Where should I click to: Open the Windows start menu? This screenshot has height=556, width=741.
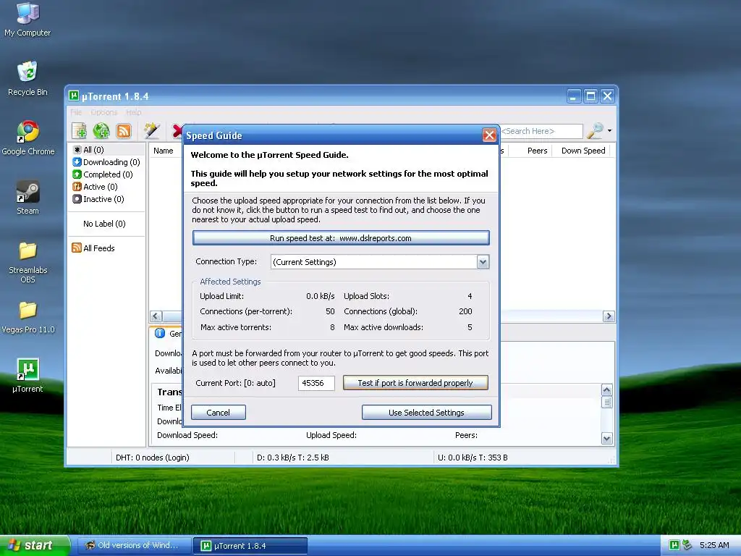pyautogui.click(x=35, y=545)
